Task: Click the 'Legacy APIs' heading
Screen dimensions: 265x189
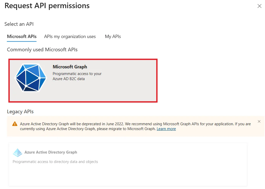Action: pos(20,112)
